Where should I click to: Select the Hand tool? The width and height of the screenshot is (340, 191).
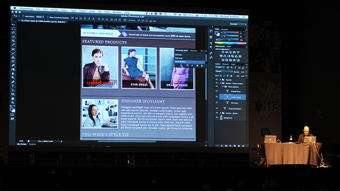pyautogui.click(x=13, y=99)
